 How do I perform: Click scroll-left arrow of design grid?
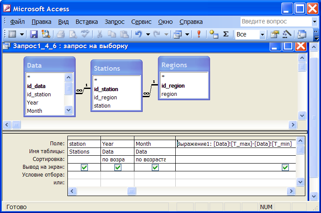72,191
